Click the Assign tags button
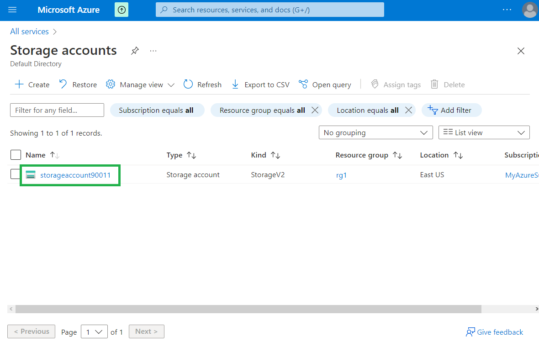This screenshot has width=539, height=347. click(x=396, y=84)
